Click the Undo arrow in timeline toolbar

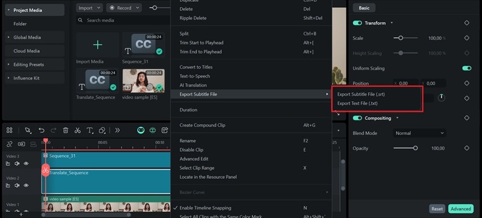click(42, 130)
